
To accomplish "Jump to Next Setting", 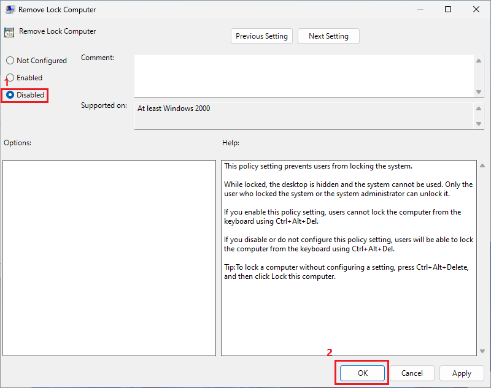I will (328, 36).
